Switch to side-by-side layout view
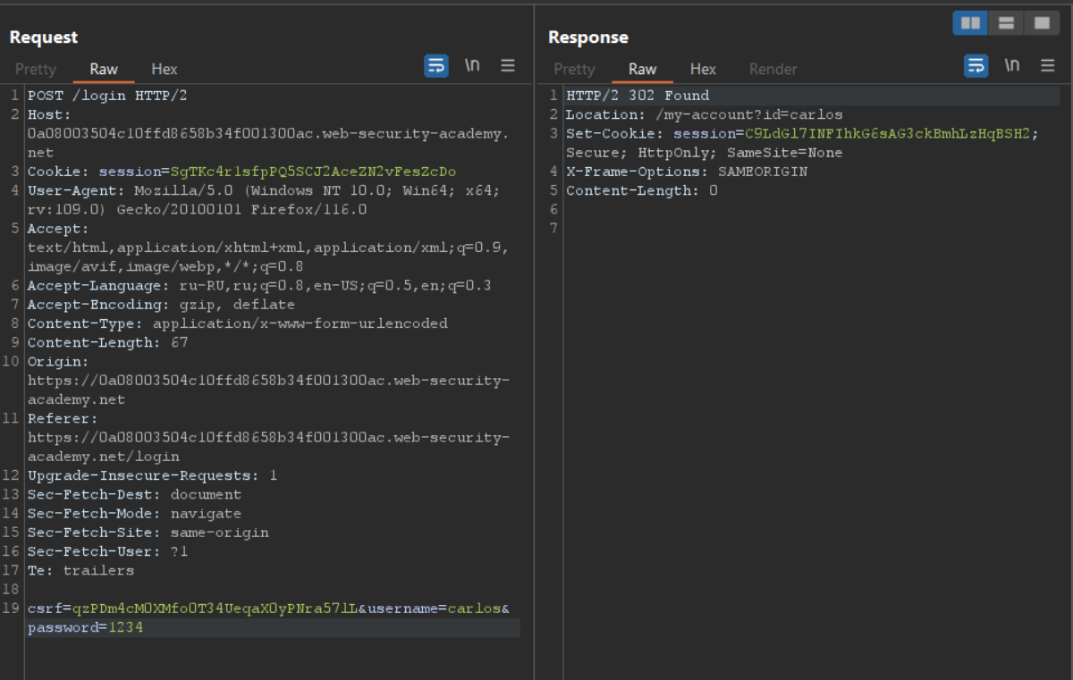Viewport: 1073px width, 680px height. pyautogui.click(x=970, y=23)
